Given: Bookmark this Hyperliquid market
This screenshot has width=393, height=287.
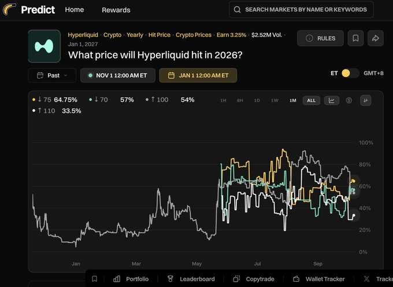Looking at the screenshot, I should pos(355,38).
